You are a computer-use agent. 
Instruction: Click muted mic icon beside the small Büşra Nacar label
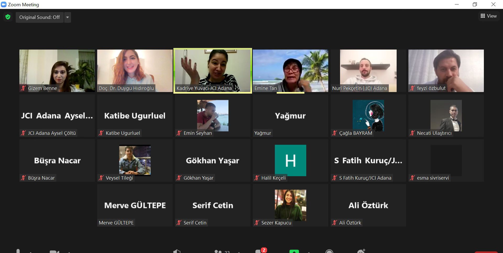coord(23,178)
